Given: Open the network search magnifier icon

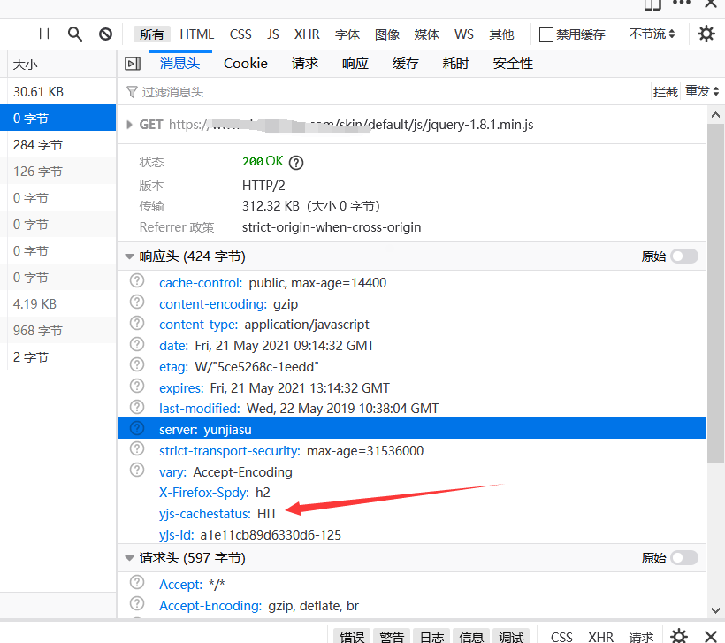Looking at the screenshot, I should [x=75, y=34].
